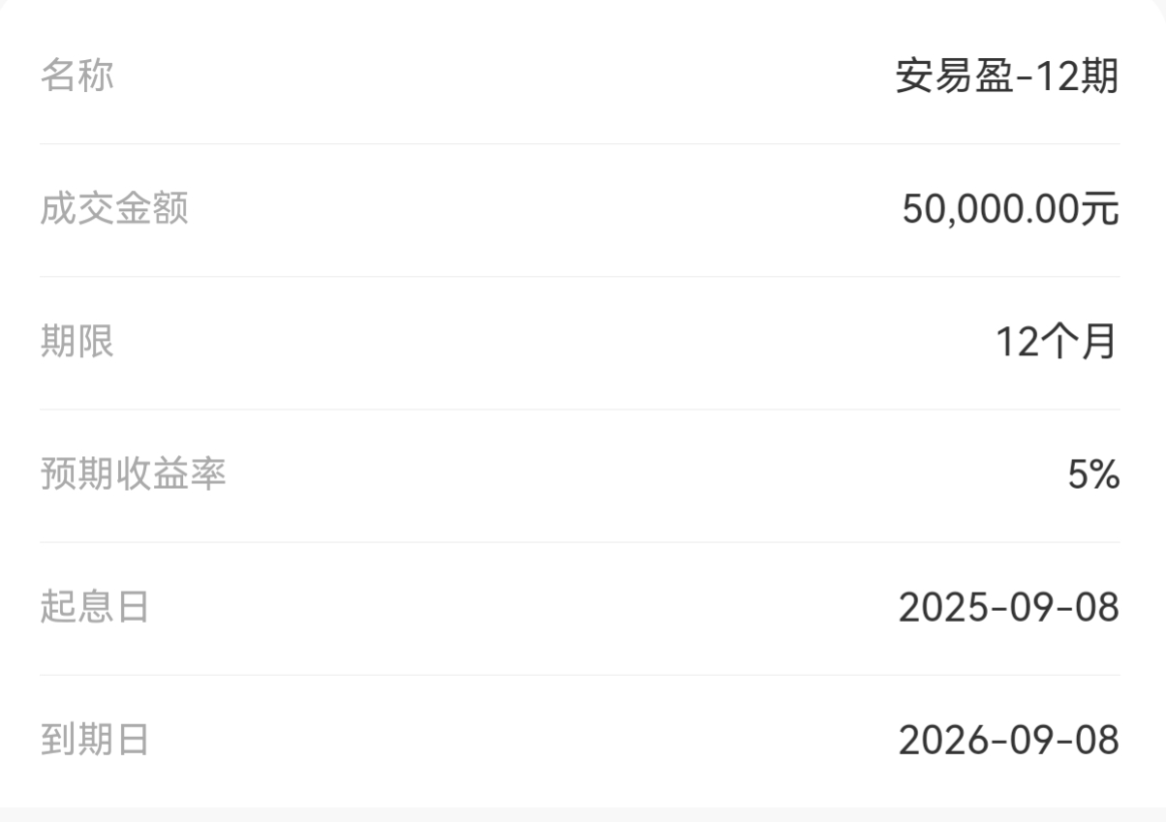Click blank space between 预期收益率 and 5%
This screenshot has width=1166, height=822.
[647, 473]
